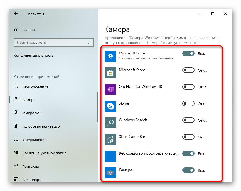Go to Уведомления privacy section
Image resolution: width=241 pixels, height=191 pixels.
pyautogui.click(x=34, y=140)
